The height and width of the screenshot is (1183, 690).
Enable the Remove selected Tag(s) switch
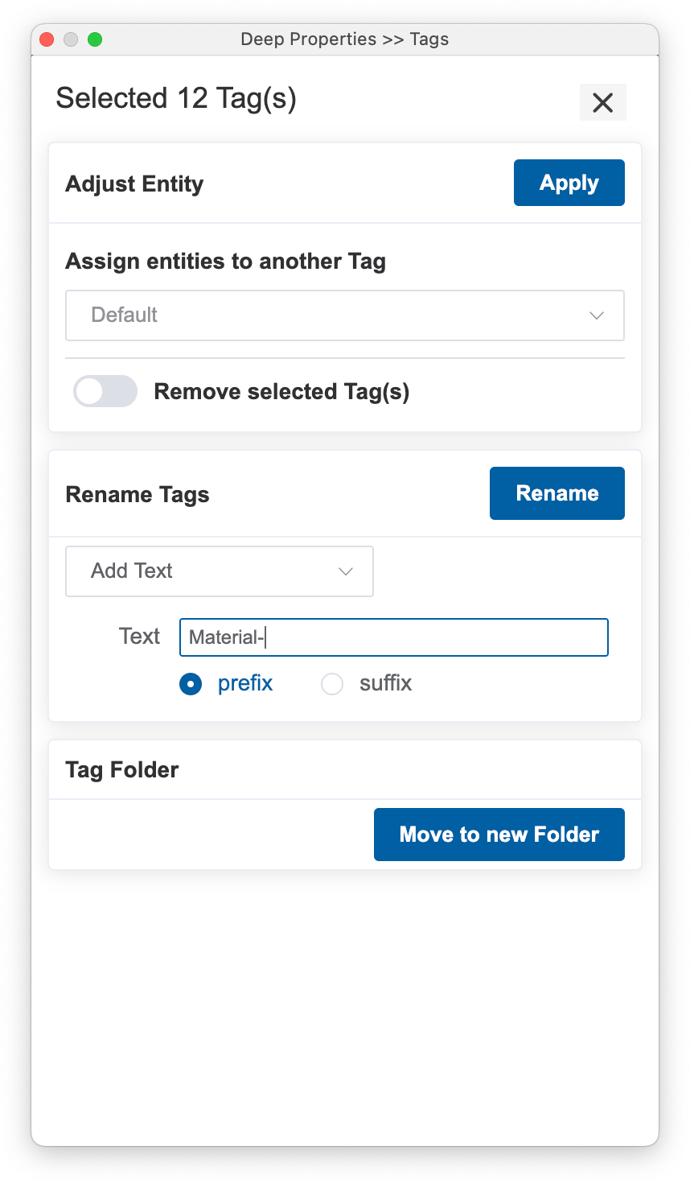pyautogui.click(x=105, y=392)
